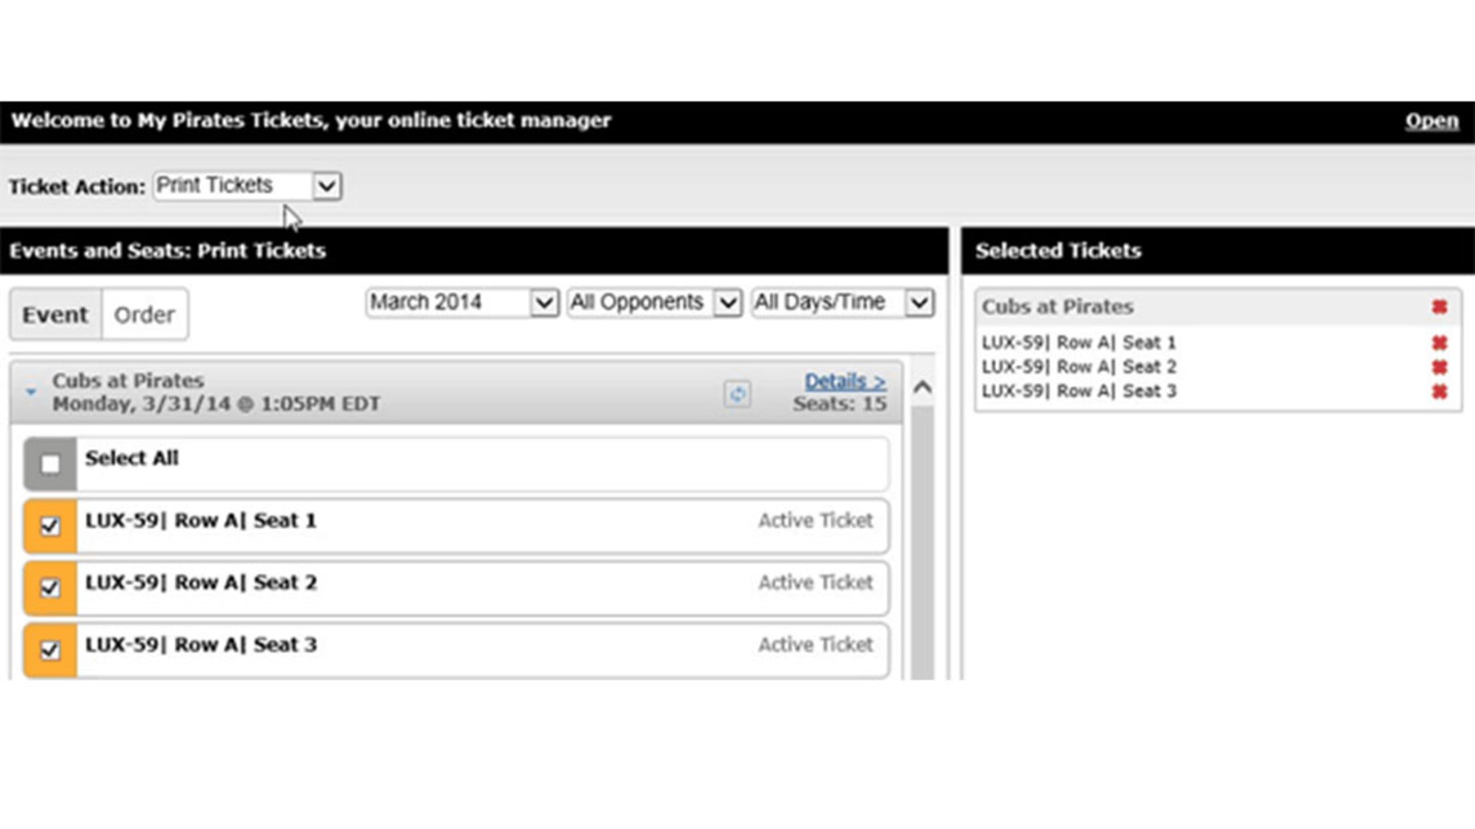
Task: Click the refresh icon for Cubs at Pirates
Action: coord(737,394)
